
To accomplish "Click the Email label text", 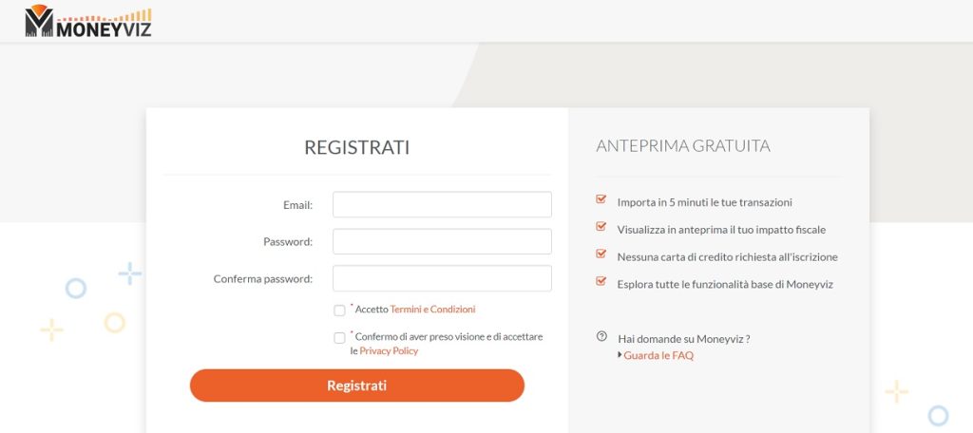I will pyautogui.click(x=297, y=205).
